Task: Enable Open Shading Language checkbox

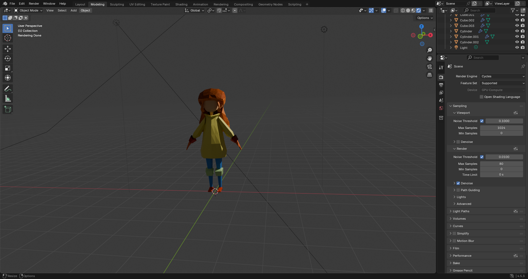Action: pos(482,97)
